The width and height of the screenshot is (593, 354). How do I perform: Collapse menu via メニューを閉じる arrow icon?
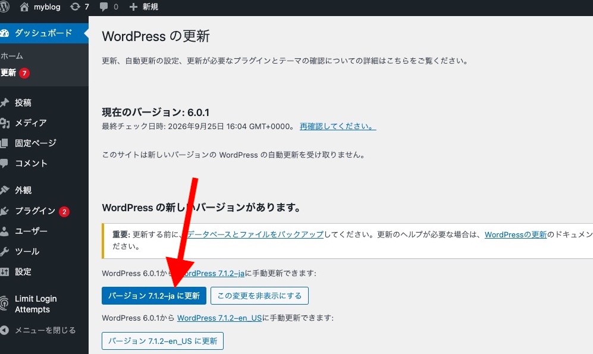pos(5,330)
